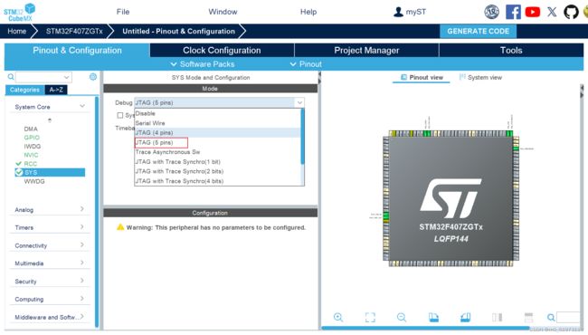Click the green check icon next to RCC
The image size is (588, 335).
pyautogui.click(x=18, y=164)
